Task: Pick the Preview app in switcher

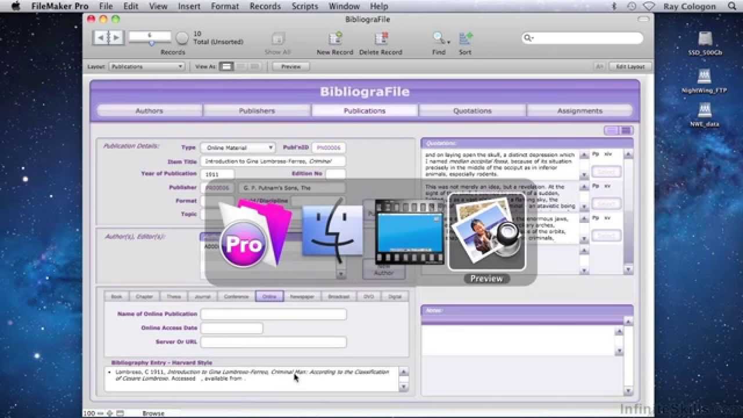Action: click(486, 232)
